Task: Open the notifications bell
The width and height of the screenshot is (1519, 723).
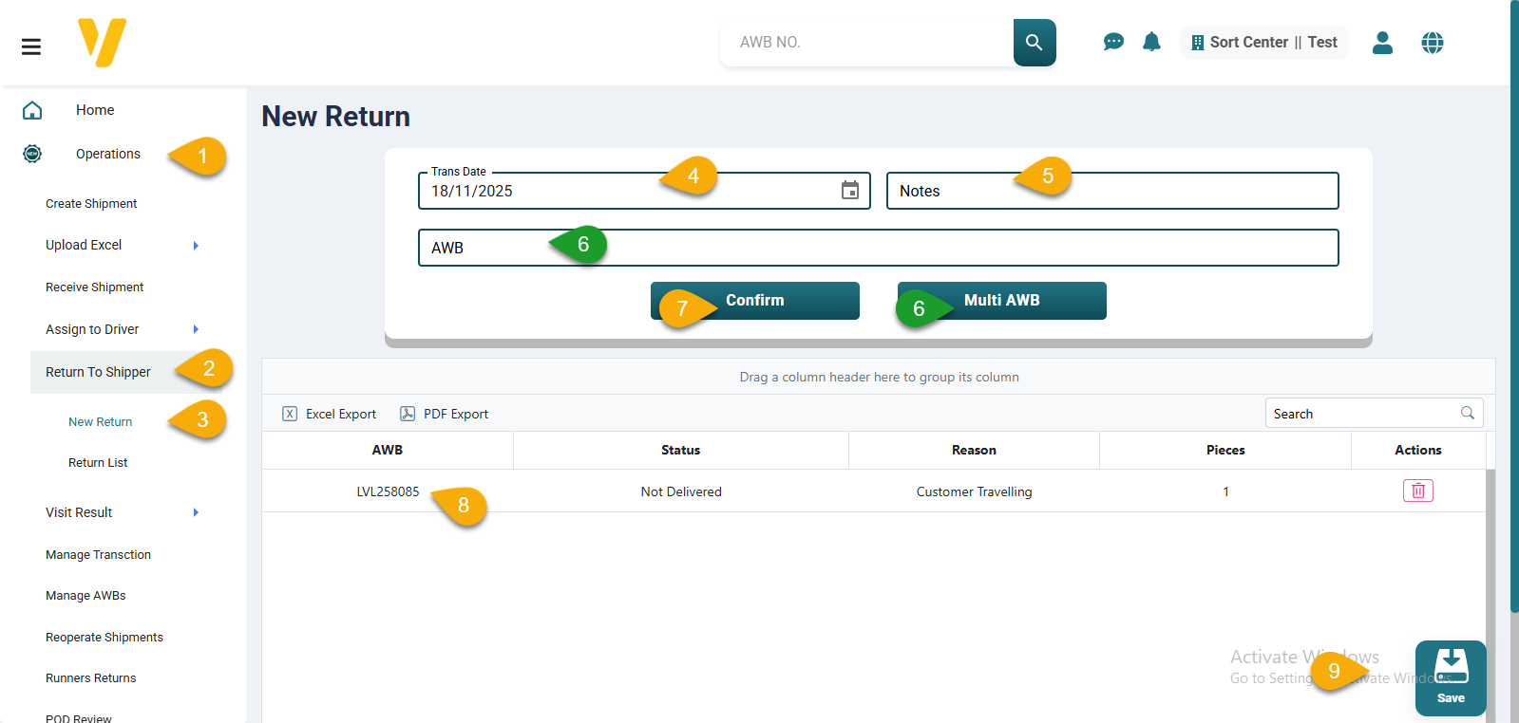Action: (x=1151, y=42)
